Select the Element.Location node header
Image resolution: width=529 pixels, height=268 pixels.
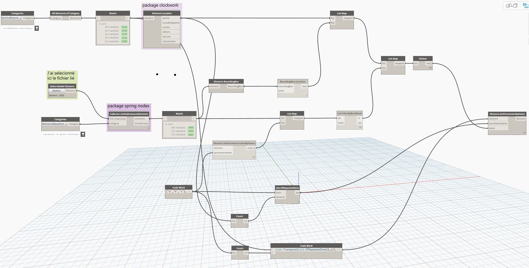tap(162, 13)
